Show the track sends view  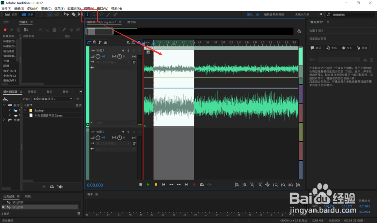100,42
